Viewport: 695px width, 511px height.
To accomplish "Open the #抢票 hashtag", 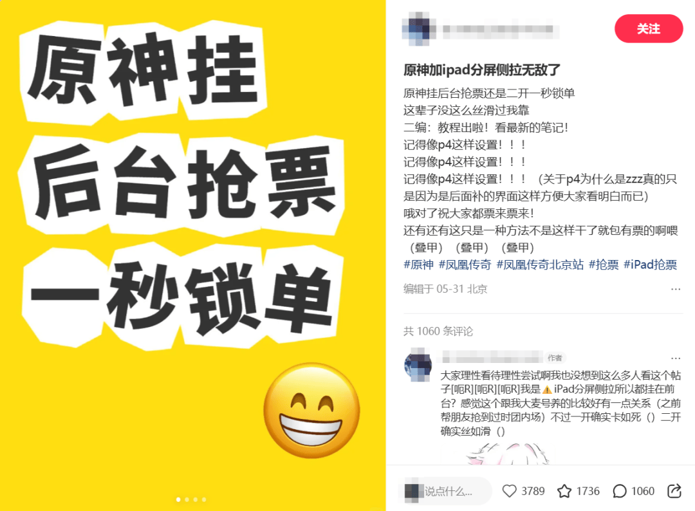I will point(603,265).
